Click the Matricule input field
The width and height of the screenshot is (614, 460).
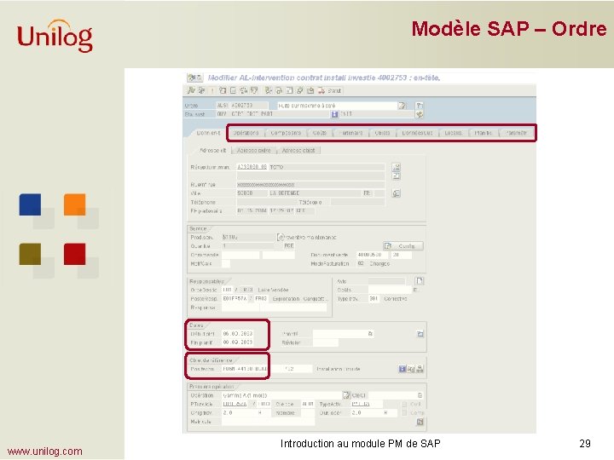click(269, 422)
